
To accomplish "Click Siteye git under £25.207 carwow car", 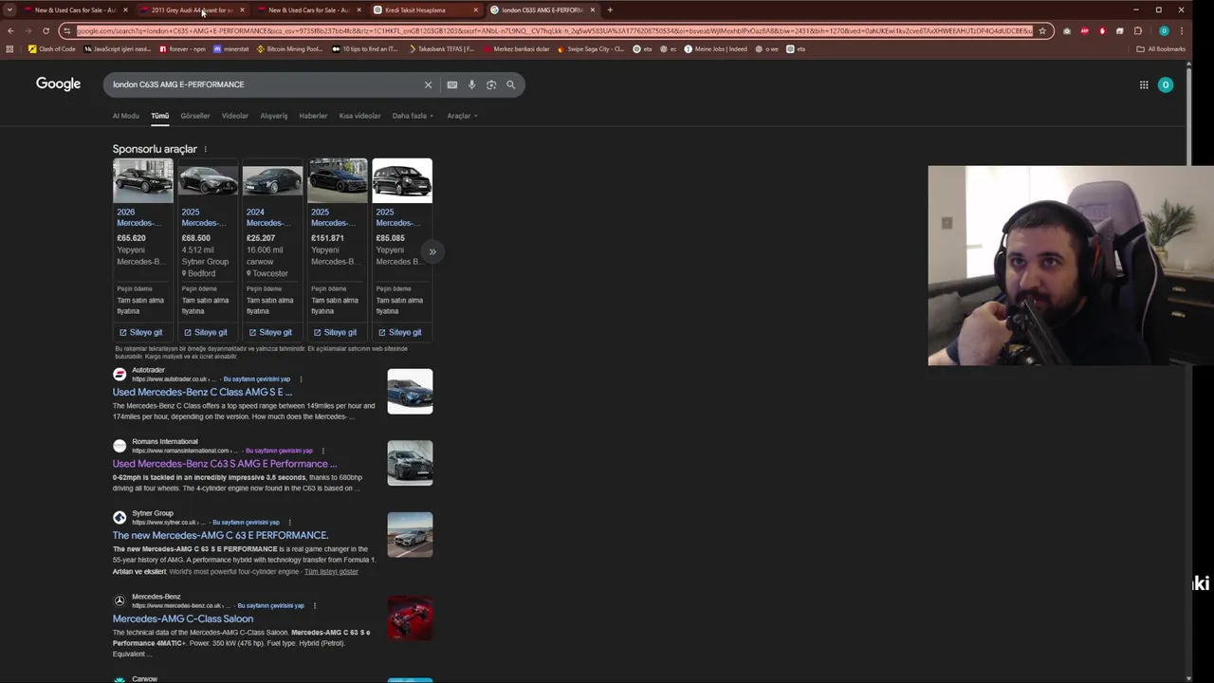I will pyautogui.click(x=270, y=332).
